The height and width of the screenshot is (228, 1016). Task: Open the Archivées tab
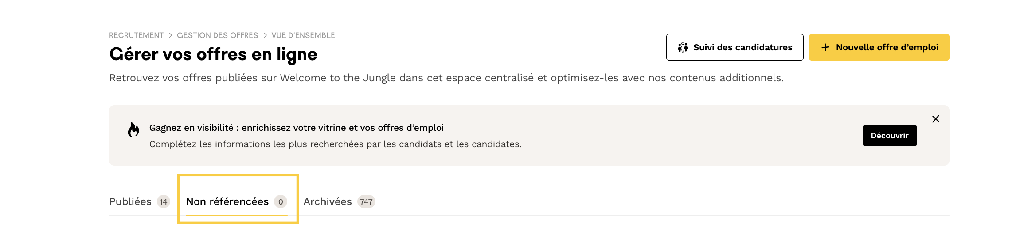(x=328, y=202)
